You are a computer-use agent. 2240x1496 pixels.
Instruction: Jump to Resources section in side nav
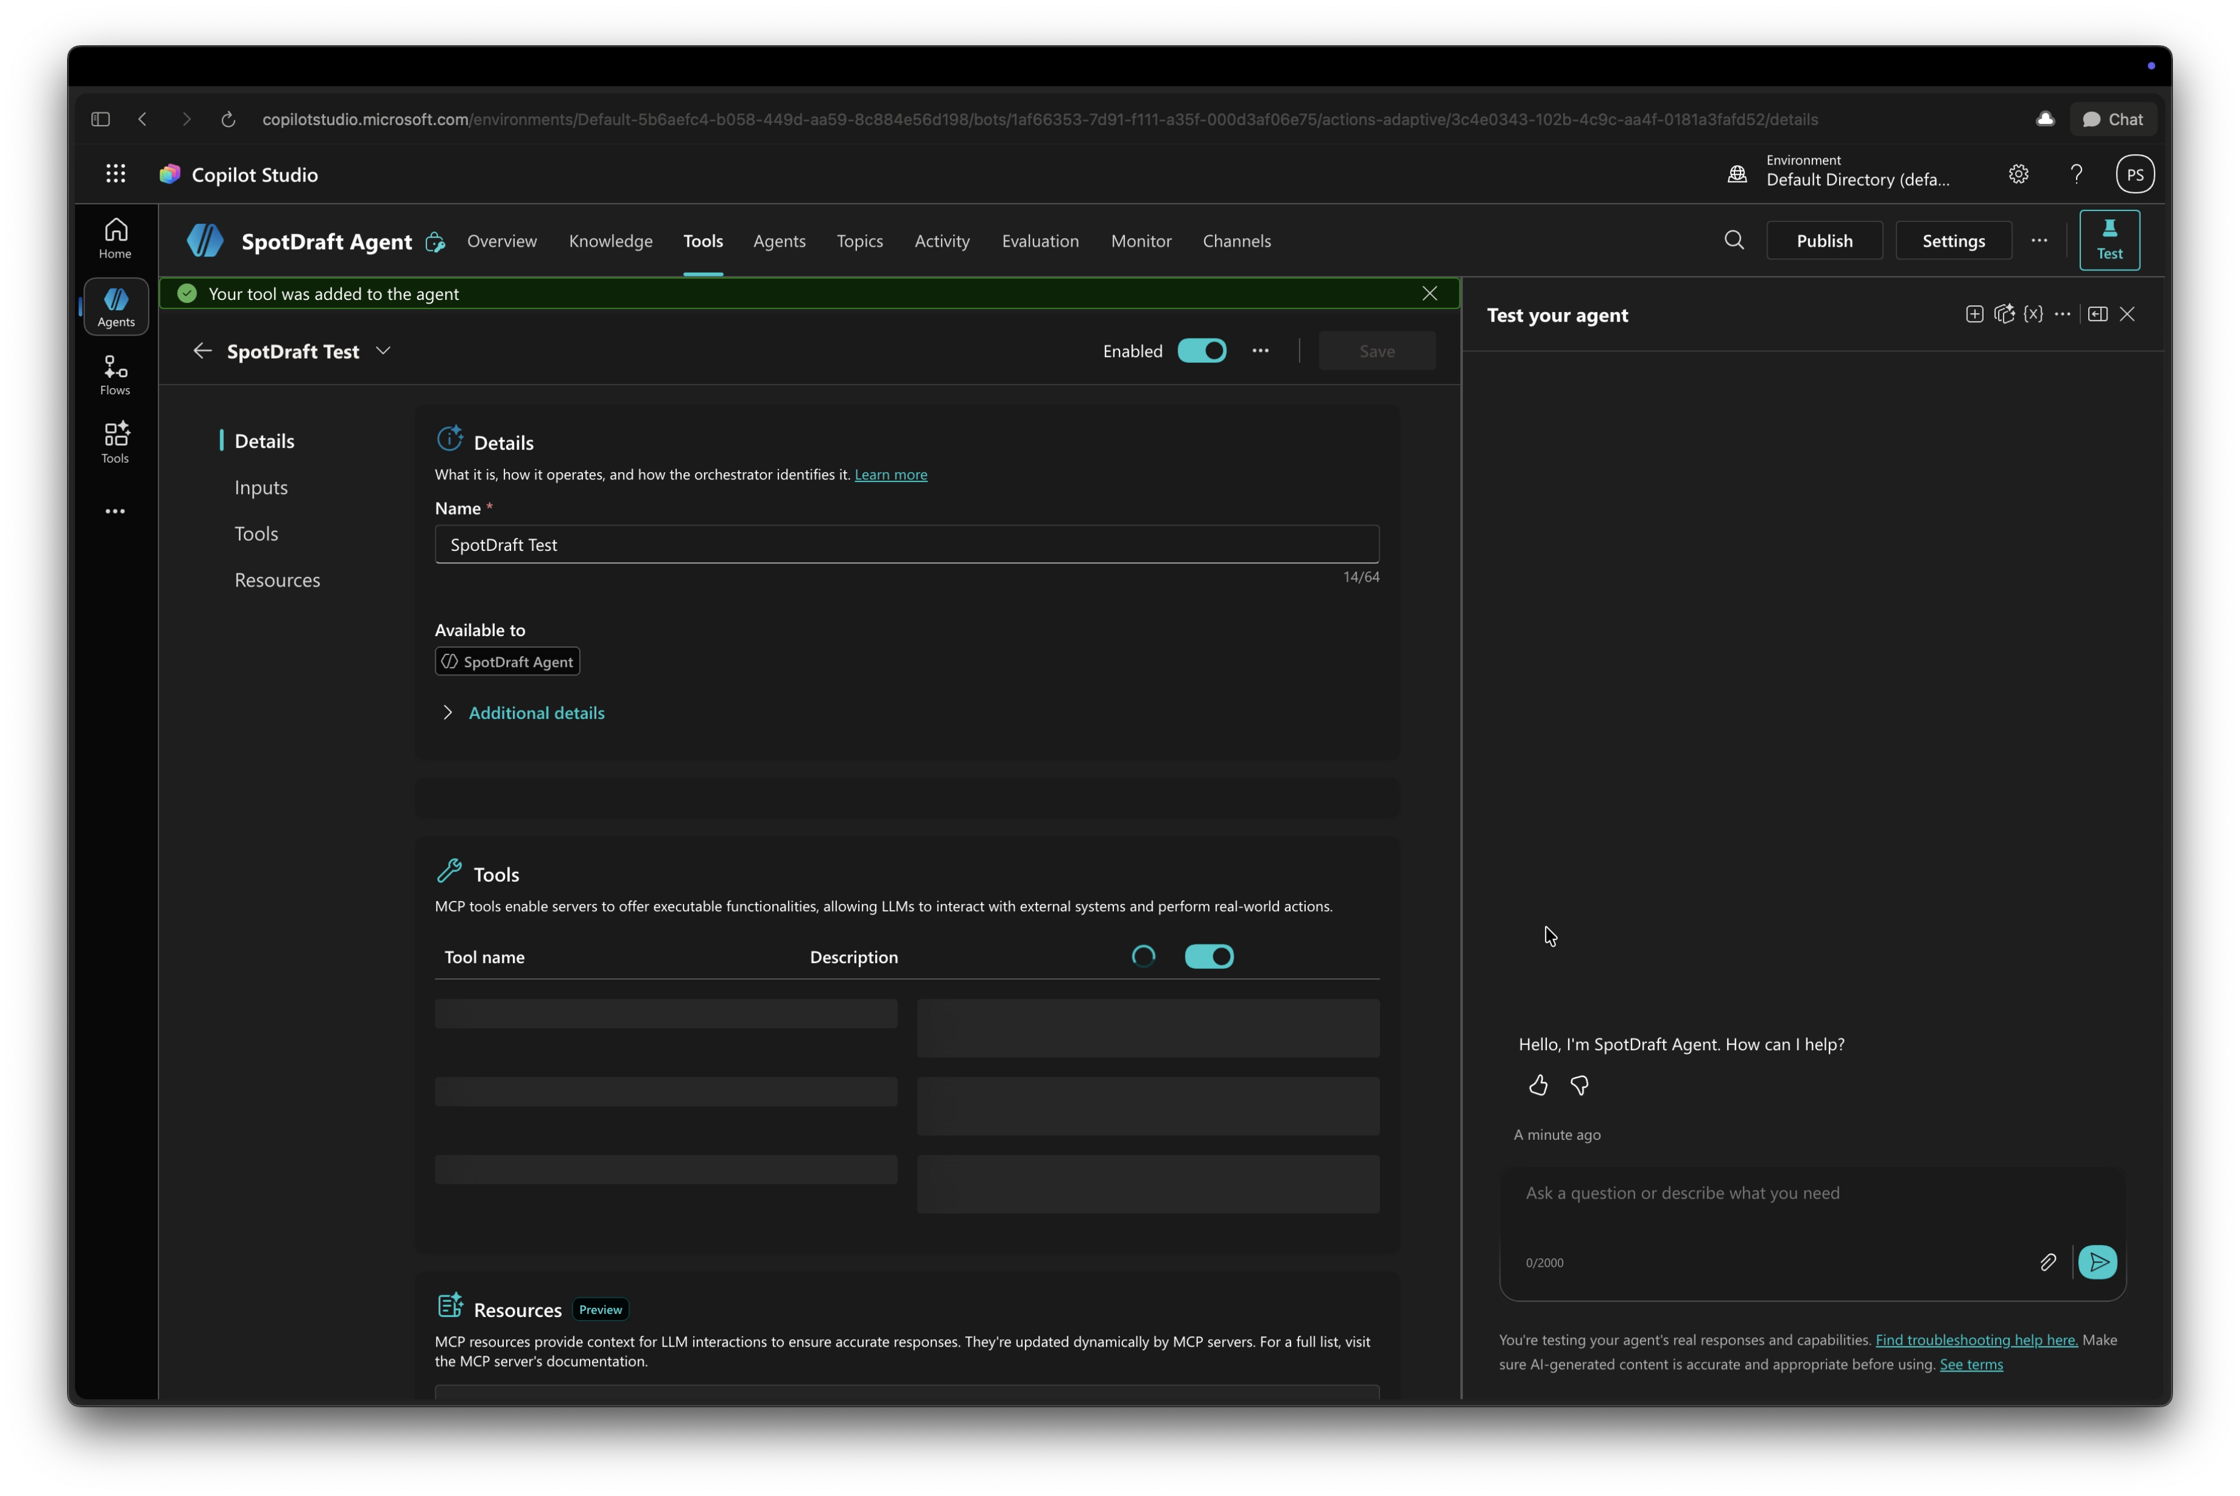pyautogui.click(x=276, y=580)
